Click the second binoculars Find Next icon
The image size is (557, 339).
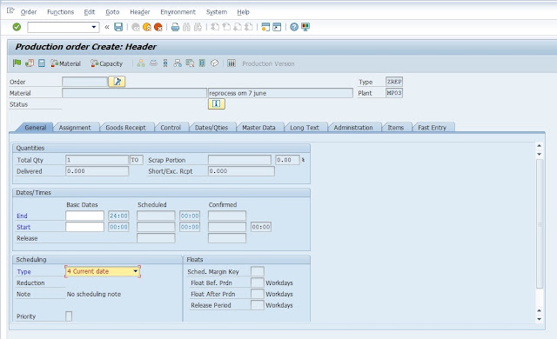tap(198, 27)
